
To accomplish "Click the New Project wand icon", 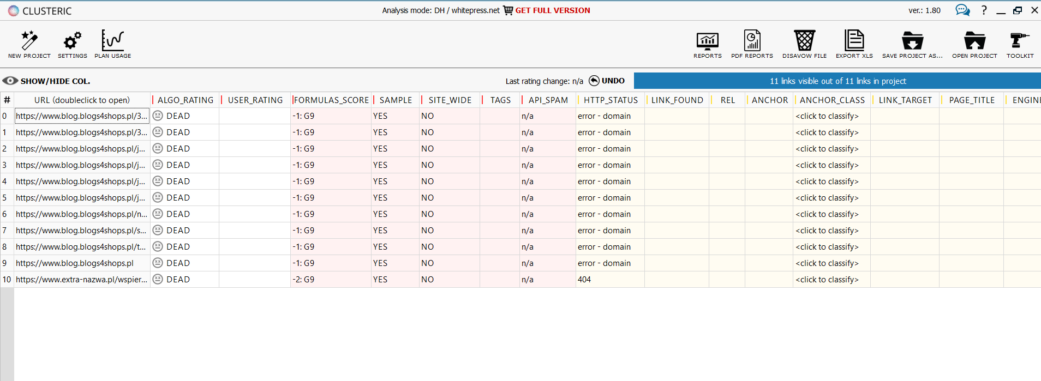I will click(x=29, y=41).
